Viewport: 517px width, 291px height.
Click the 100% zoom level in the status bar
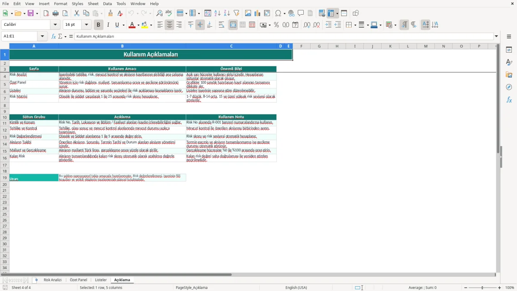click(x=510, y=288)
